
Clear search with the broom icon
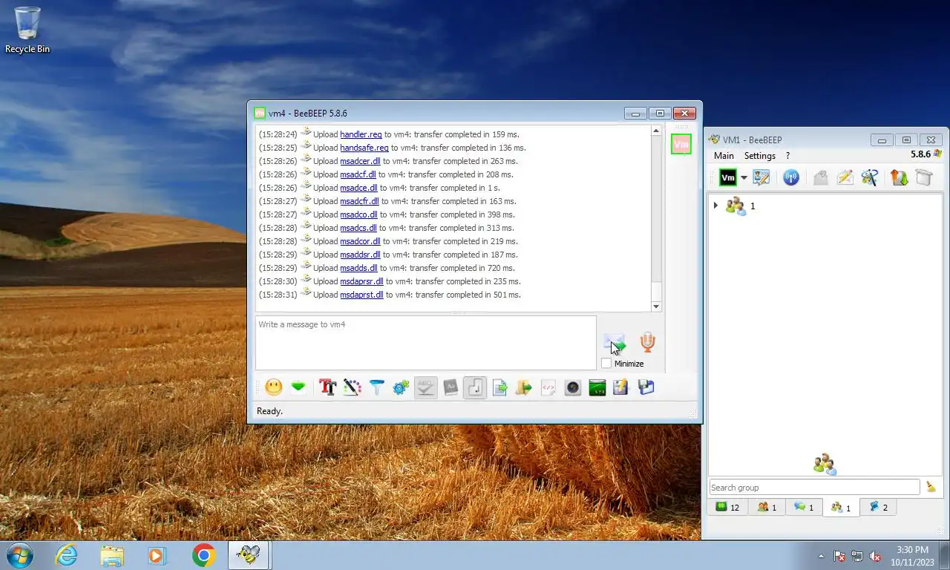931,487
